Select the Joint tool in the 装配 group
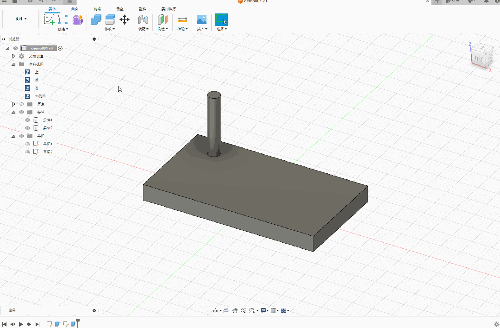Screen dimensions: 500x328 (x=143, y=20)
